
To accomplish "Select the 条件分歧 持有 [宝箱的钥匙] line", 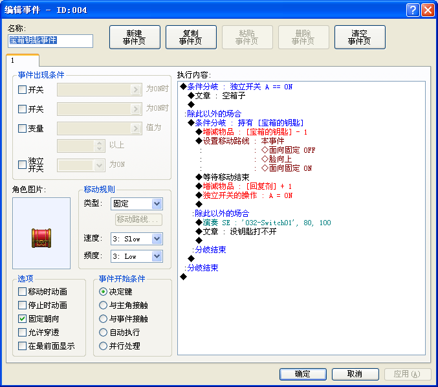I will pos(246,123).
